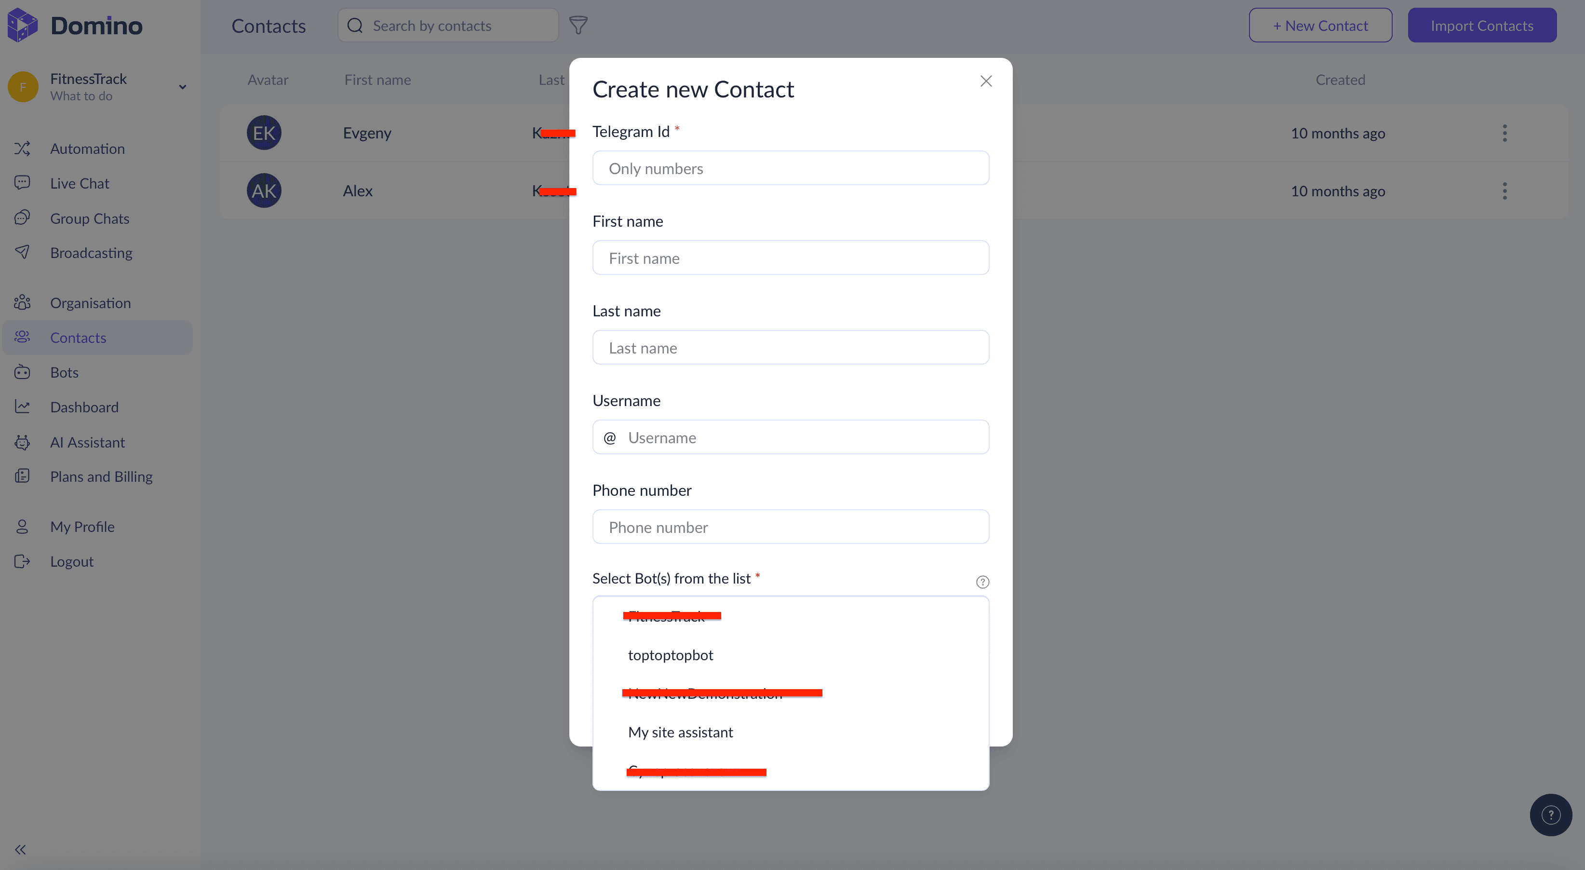Click the bot list help tooltip icon

coord(982,582)
